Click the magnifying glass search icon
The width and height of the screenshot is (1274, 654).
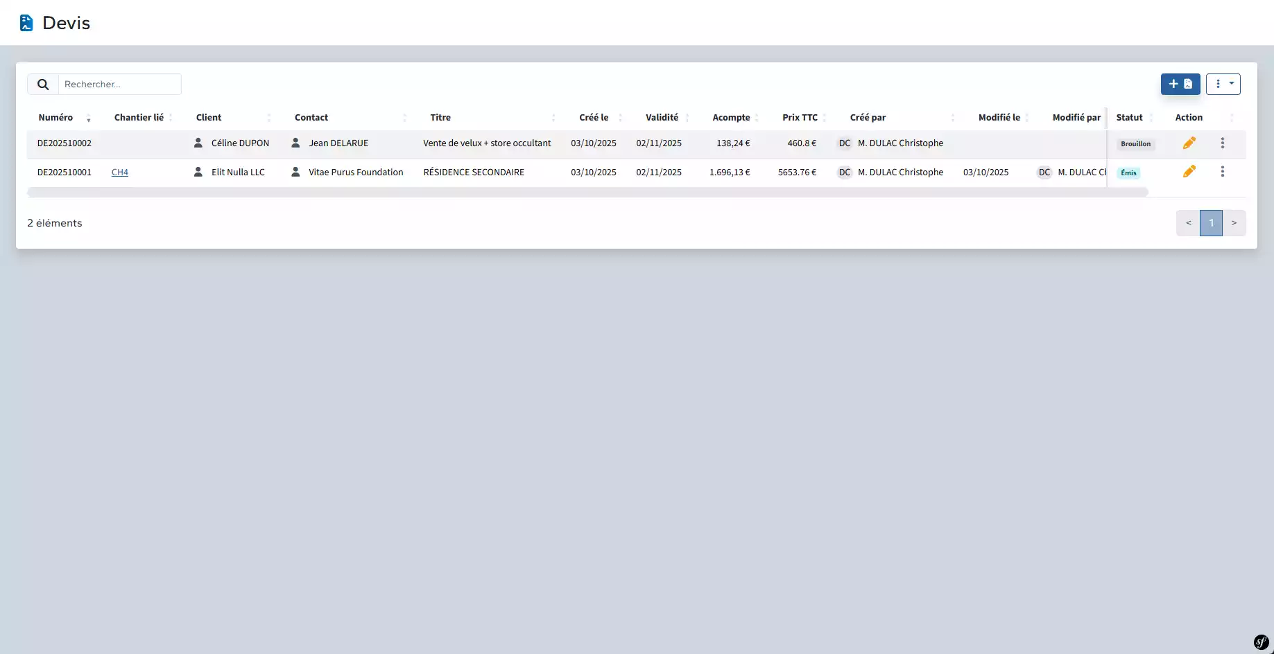(x=43, y=85)
